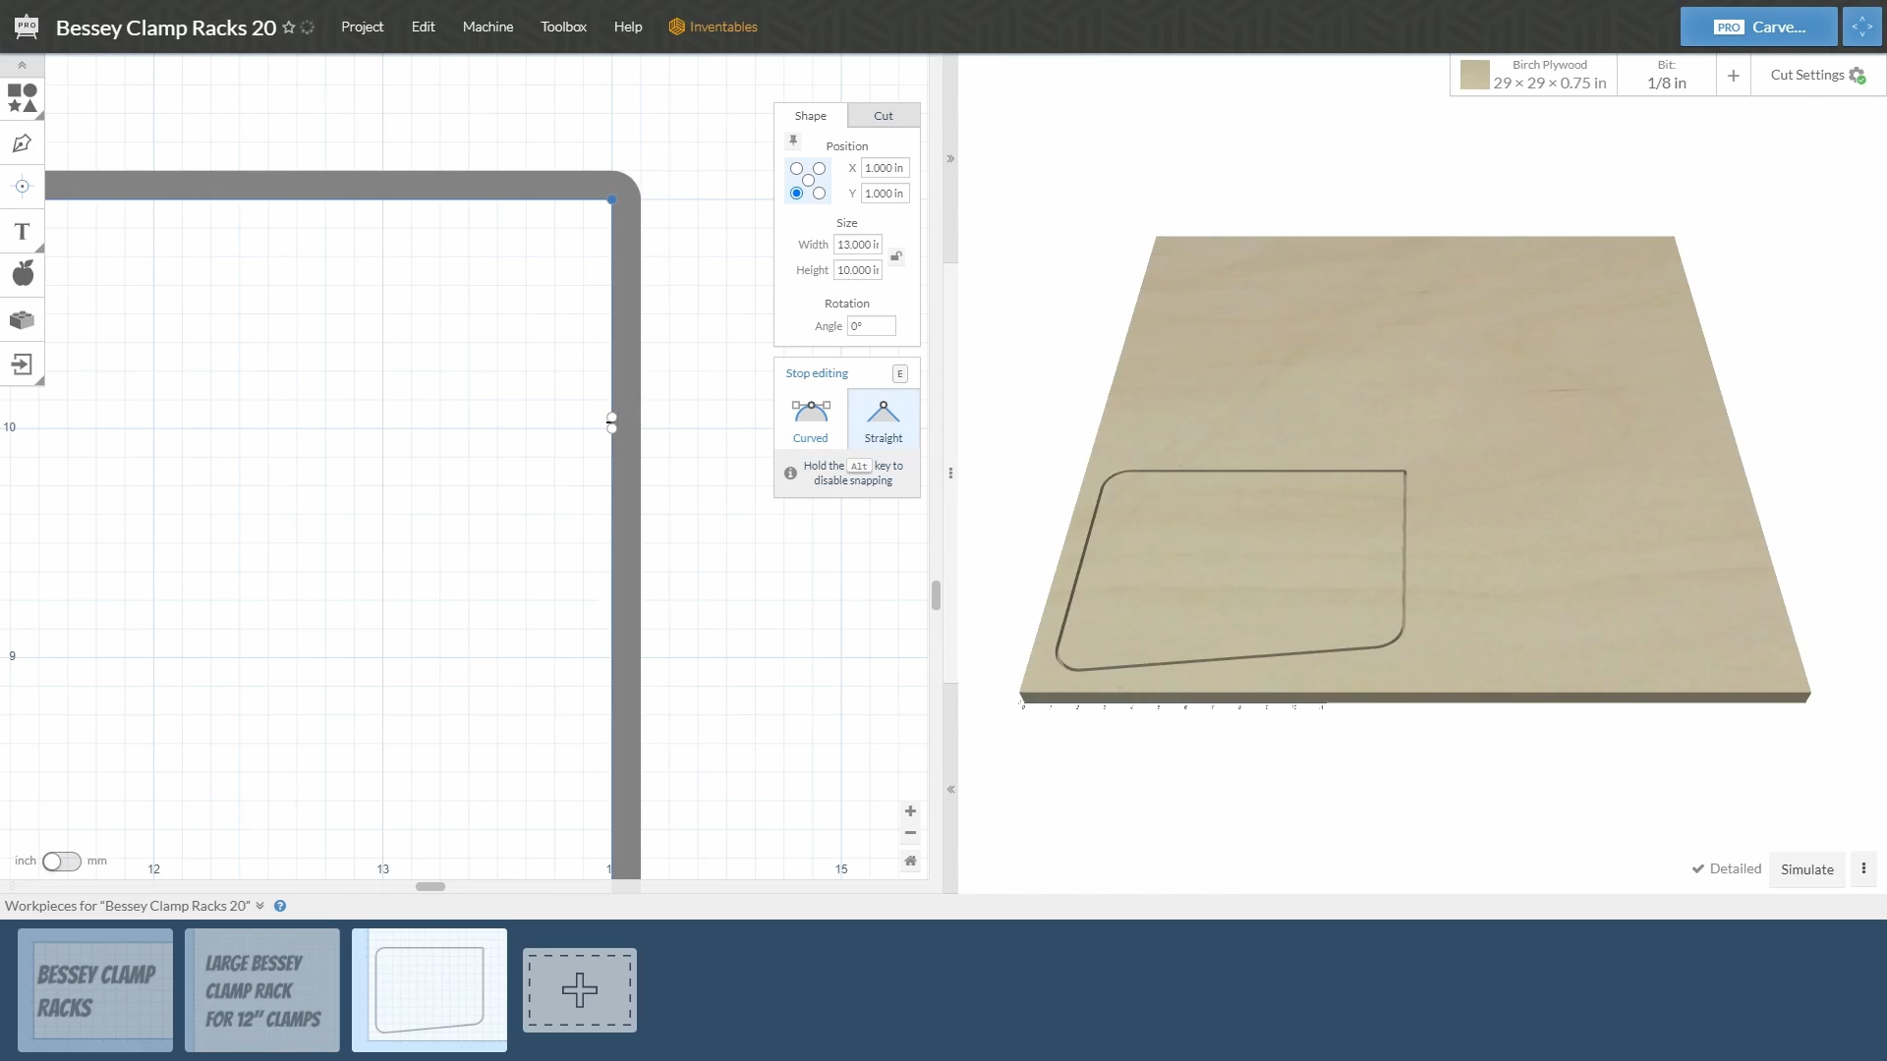1887x1061 pixels.
Task: Select the top-left position anchor radio
Action: 796,169
